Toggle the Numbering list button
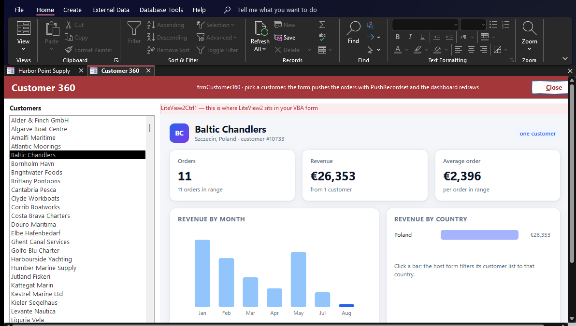This screenshot has height=326, width=576. pyautogui.click(x=506, y=25)
